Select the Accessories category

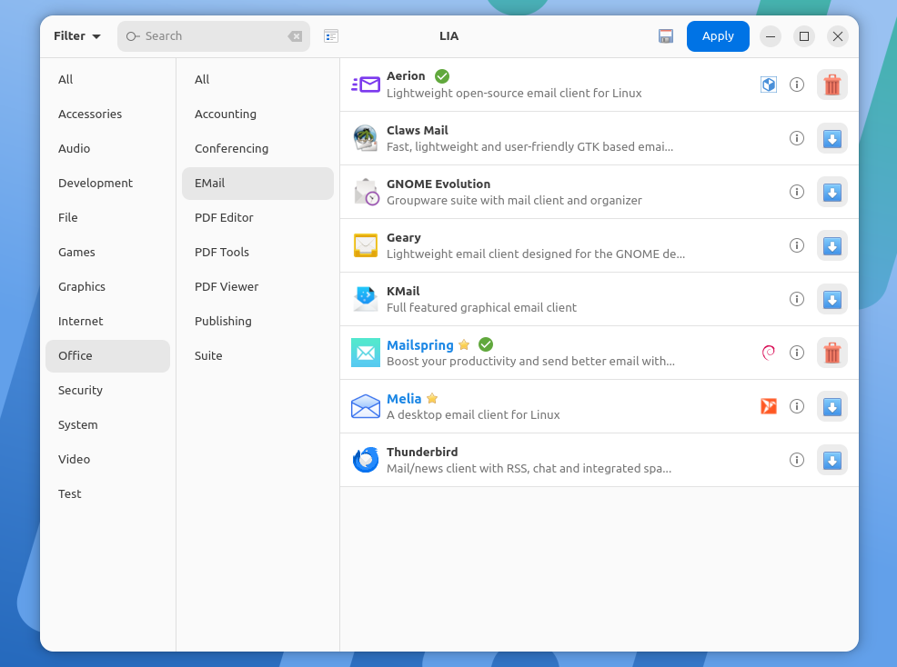tap(107, 114)
